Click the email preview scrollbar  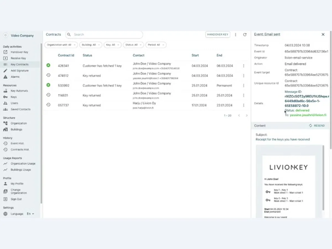pyautogui.click(x=323, y=177)
